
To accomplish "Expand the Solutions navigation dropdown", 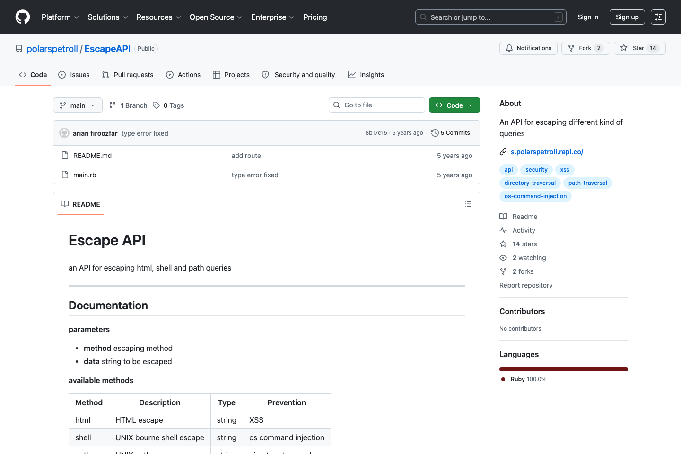I will coord(107,17).
